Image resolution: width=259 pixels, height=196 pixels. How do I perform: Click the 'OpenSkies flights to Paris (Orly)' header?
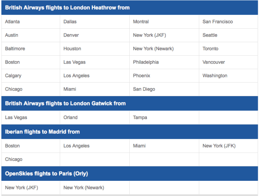point(47,173)
